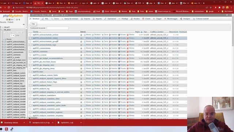Check the wp6510_mailpoet_log checkbox
The width and height of the screenshot is (234, 132).
(x=30, y=89)
